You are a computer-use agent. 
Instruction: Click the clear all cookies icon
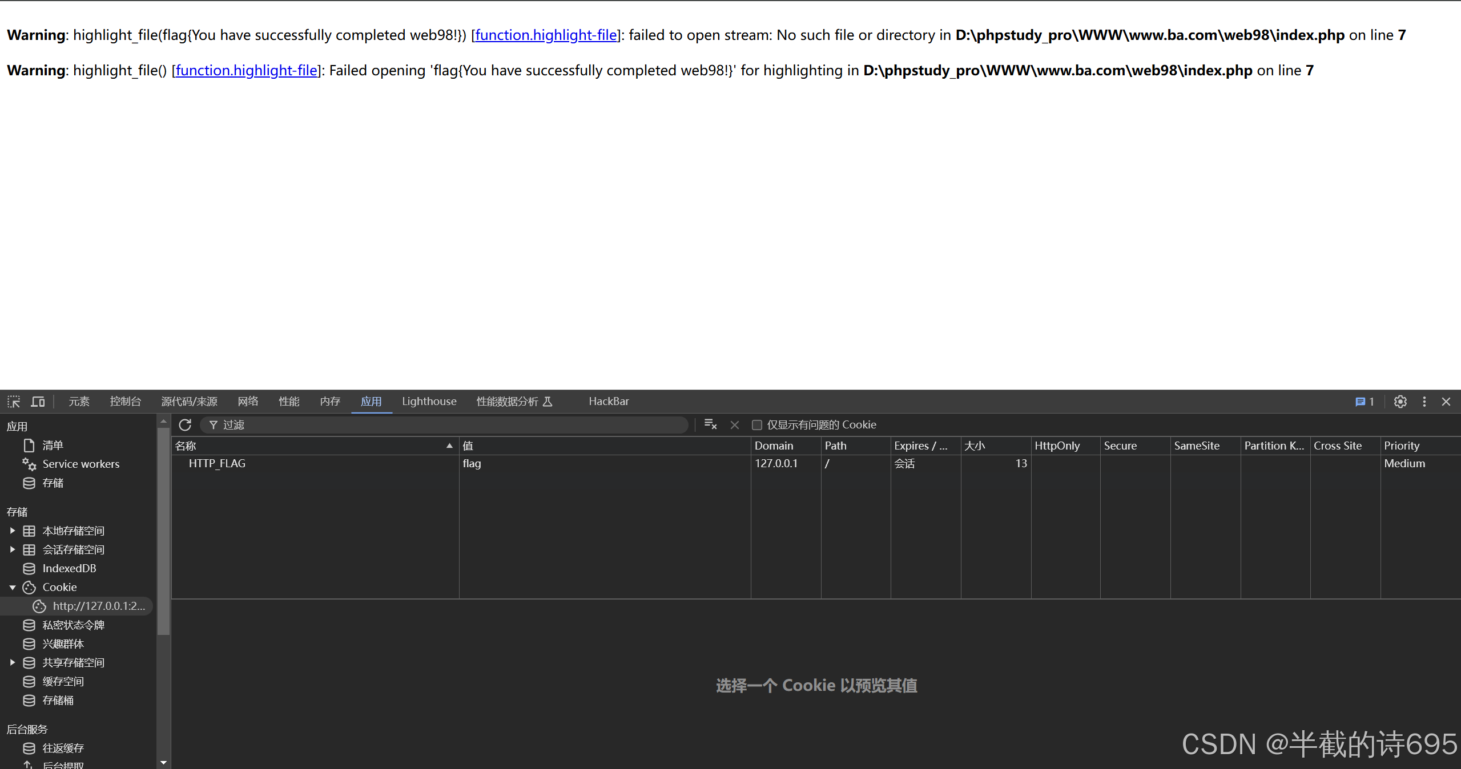pos(710,424)
